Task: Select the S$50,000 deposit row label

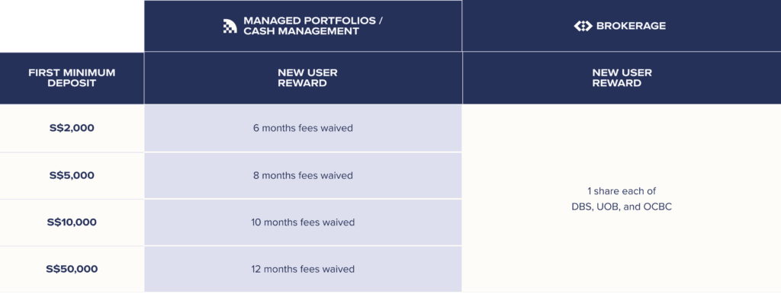Action: pos(72,269)
